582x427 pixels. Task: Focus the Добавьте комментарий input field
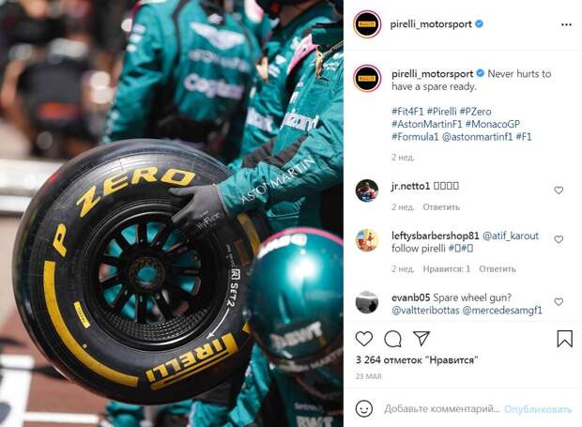tap(442, 409)
